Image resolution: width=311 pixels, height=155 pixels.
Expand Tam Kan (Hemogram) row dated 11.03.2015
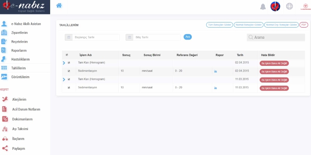(64, 79)
